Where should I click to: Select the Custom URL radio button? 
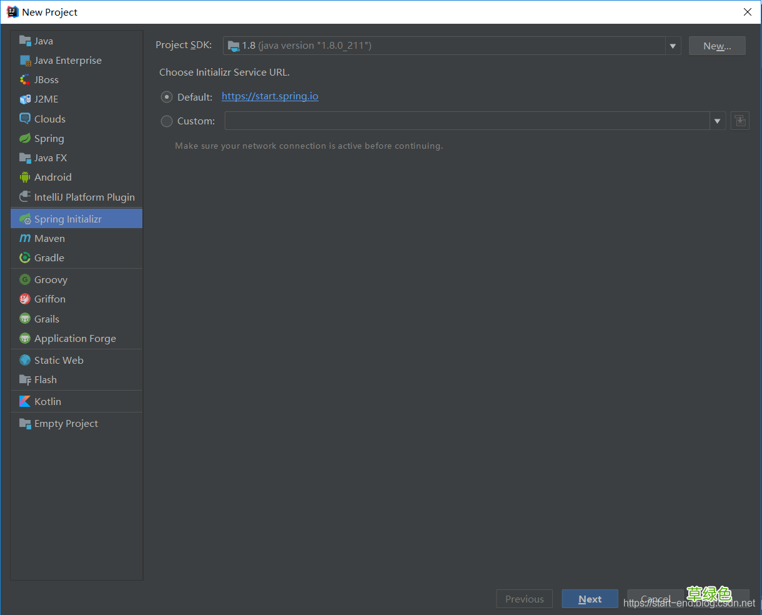tap(167, 121)
